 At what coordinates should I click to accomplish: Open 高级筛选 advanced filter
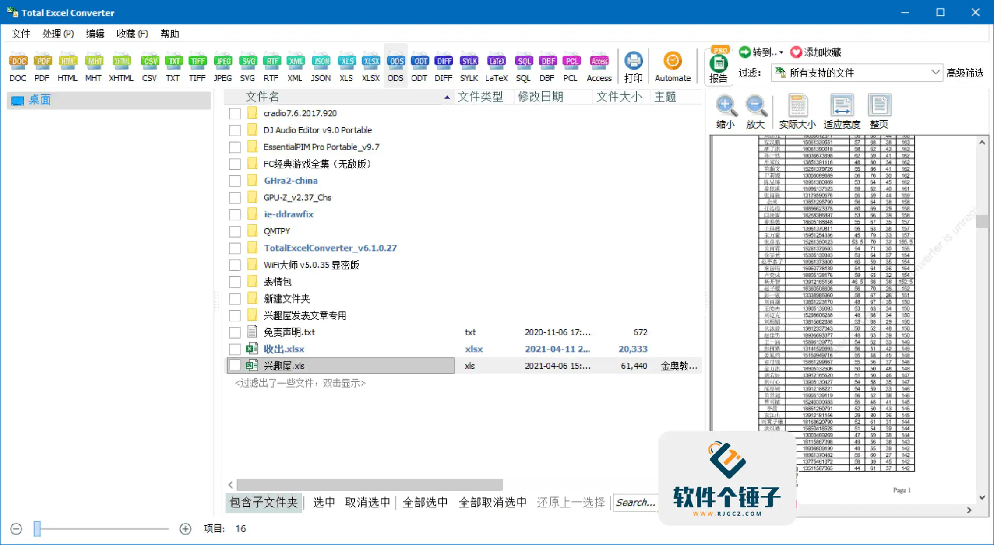965,73
